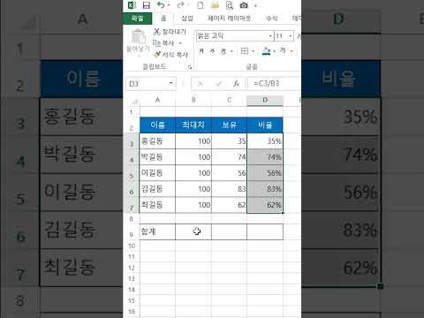Open a file via the folder icon
424x318 pixels.
[x=216, y=5]
